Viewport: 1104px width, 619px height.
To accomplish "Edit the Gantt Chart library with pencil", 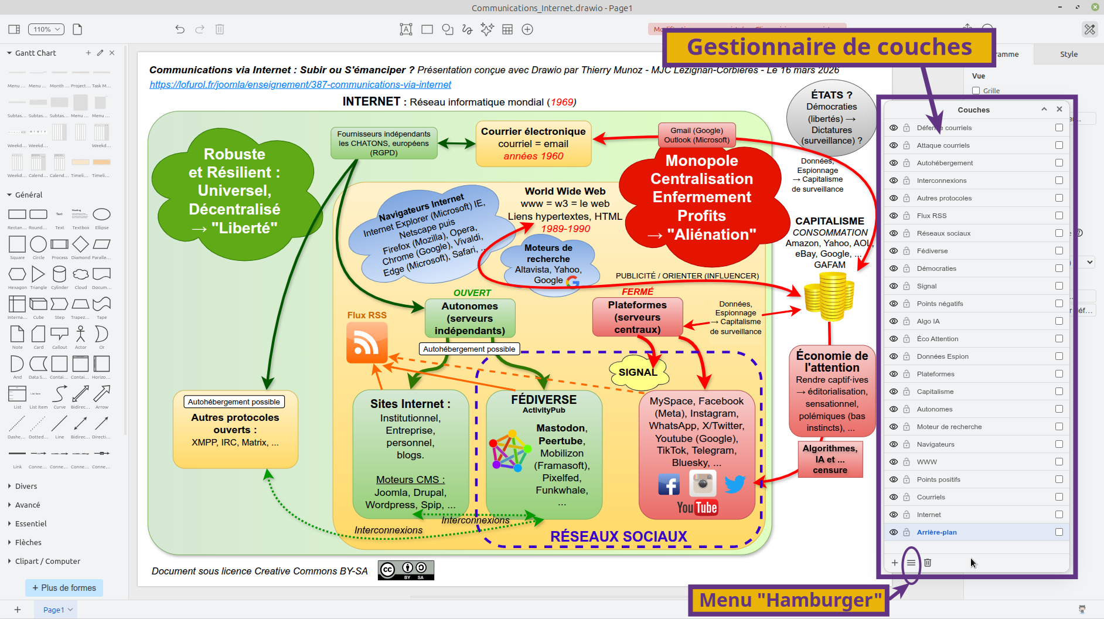I will [100, 53].
